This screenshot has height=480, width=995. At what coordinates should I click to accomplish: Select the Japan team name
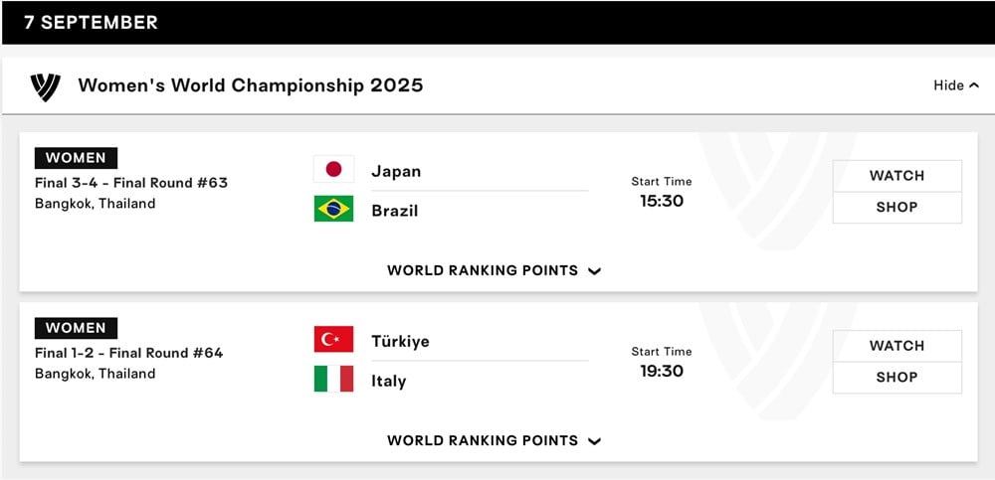tap(396, 171)
